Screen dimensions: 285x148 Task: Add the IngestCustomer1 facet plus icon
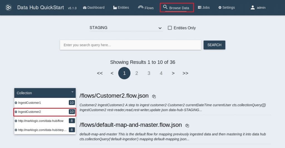click(x=16, y=103)
